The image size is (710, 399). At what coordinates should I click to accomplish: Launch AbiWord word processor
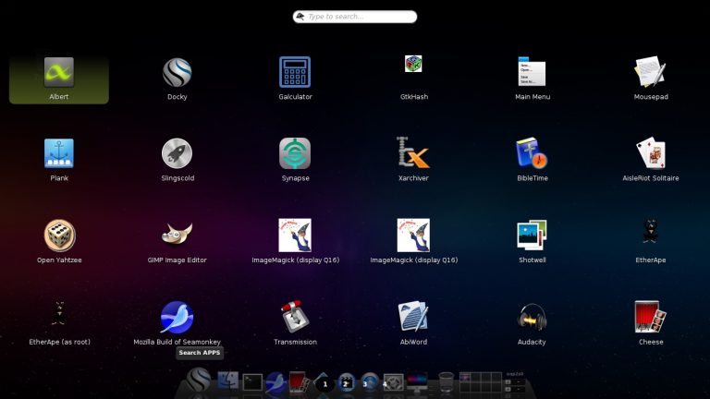pos(413,317)
